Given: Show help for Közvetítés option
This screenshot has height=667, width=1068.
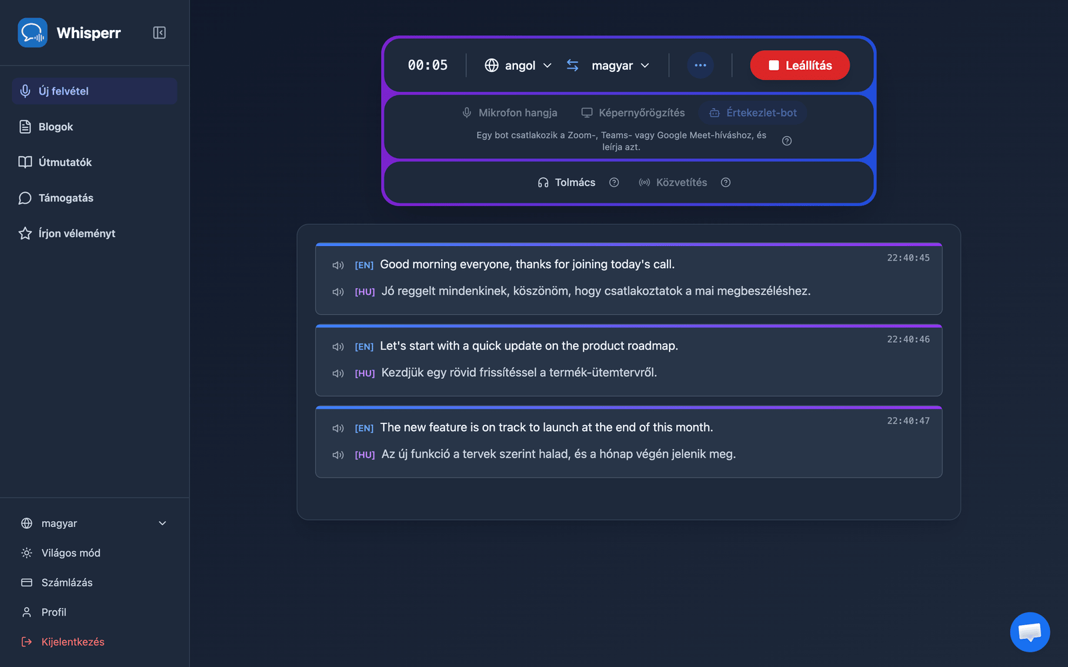Looking at the screenshot, I should (726, 183).
